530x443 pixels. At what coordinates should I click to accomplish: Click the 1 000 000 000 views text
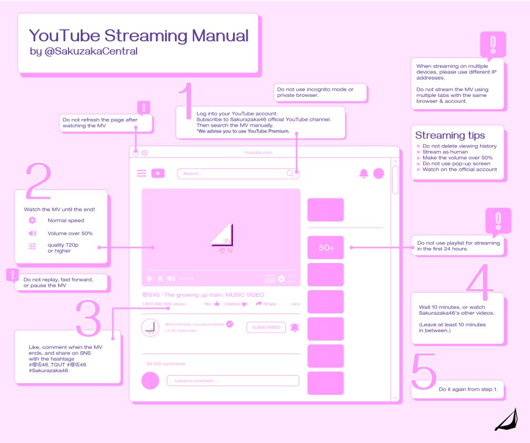pos(163,304)
